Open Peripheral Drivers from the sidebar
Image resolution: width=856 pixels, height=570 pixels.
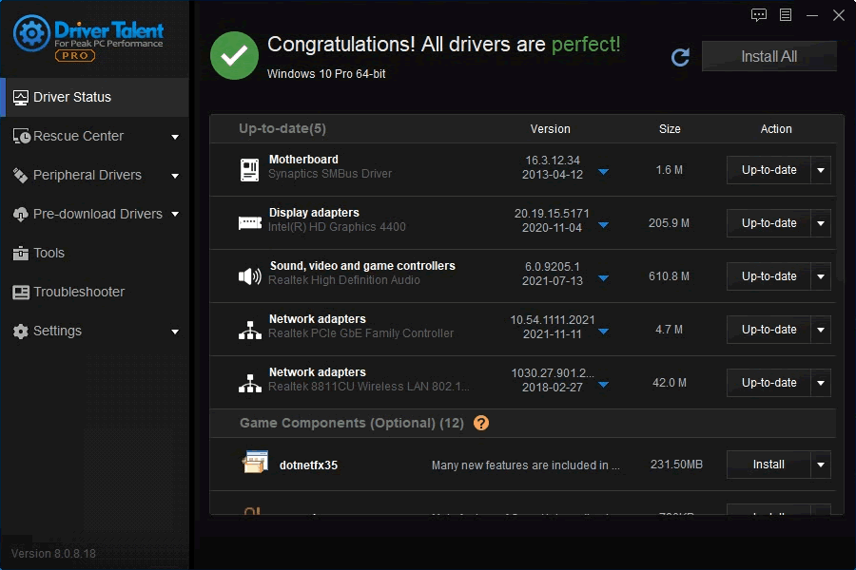coord(94,175)
